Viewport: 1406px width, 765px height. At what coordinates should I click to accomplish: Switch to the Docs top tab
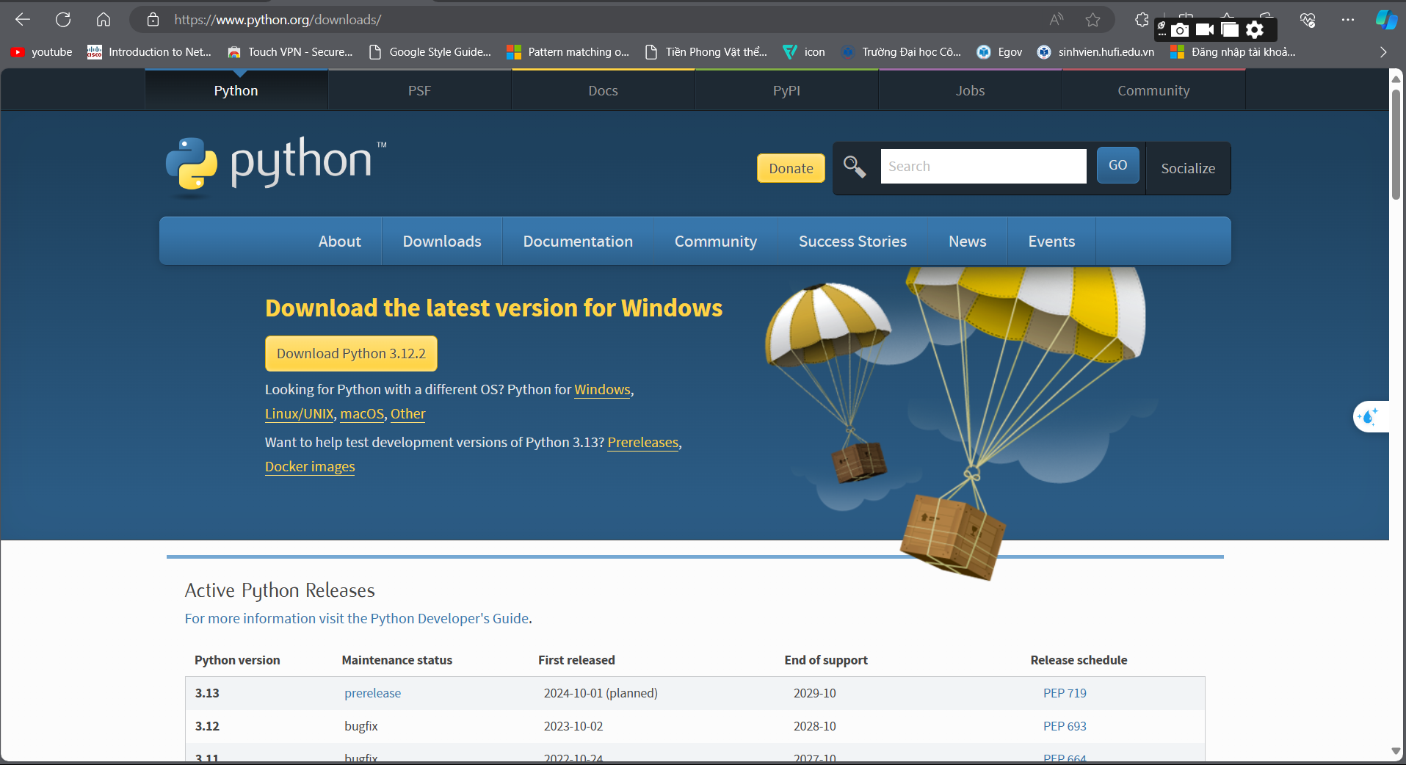pos(604,90)
